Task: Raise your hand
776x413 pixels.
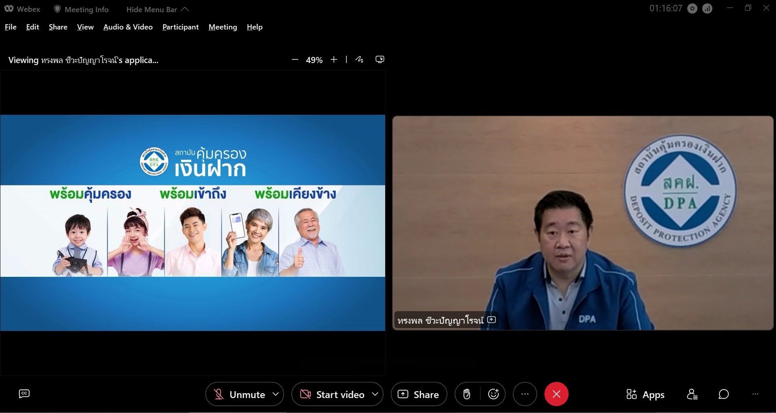Action: (x=467, y=394)
